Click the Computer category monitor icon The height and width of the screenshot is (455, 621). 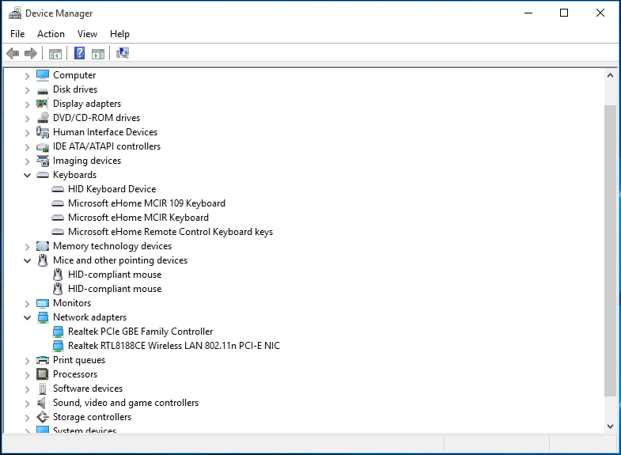click(x=43, y=75)
